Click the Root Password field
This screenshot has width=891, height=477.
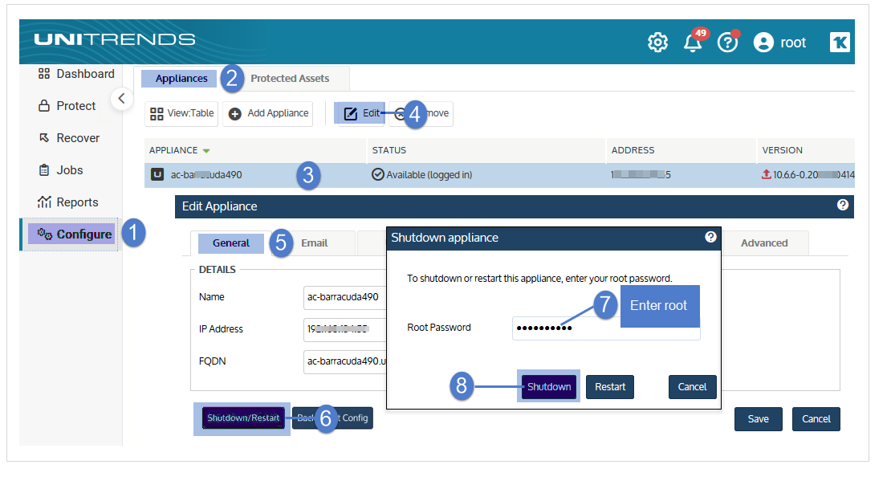point(606,328)
